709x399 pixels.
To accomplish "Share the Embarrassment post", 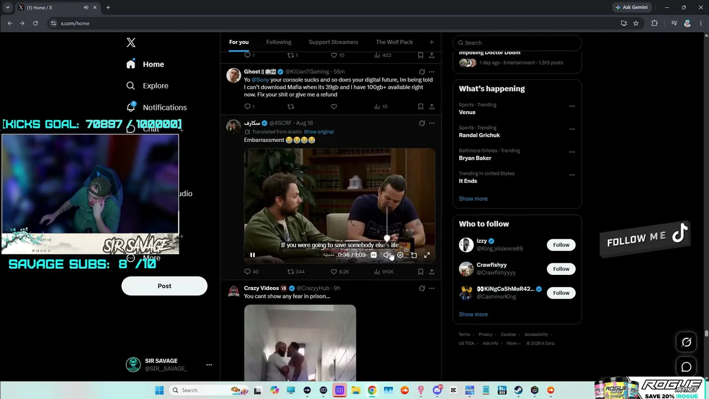I will click(431, 272).
